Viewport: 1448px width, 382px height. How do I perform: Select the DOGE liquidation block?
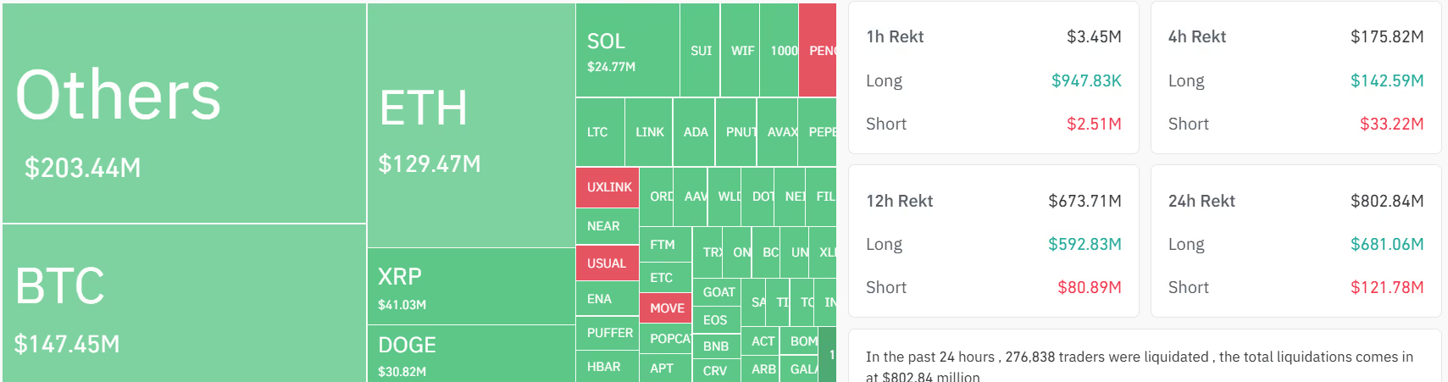point(471,354)
